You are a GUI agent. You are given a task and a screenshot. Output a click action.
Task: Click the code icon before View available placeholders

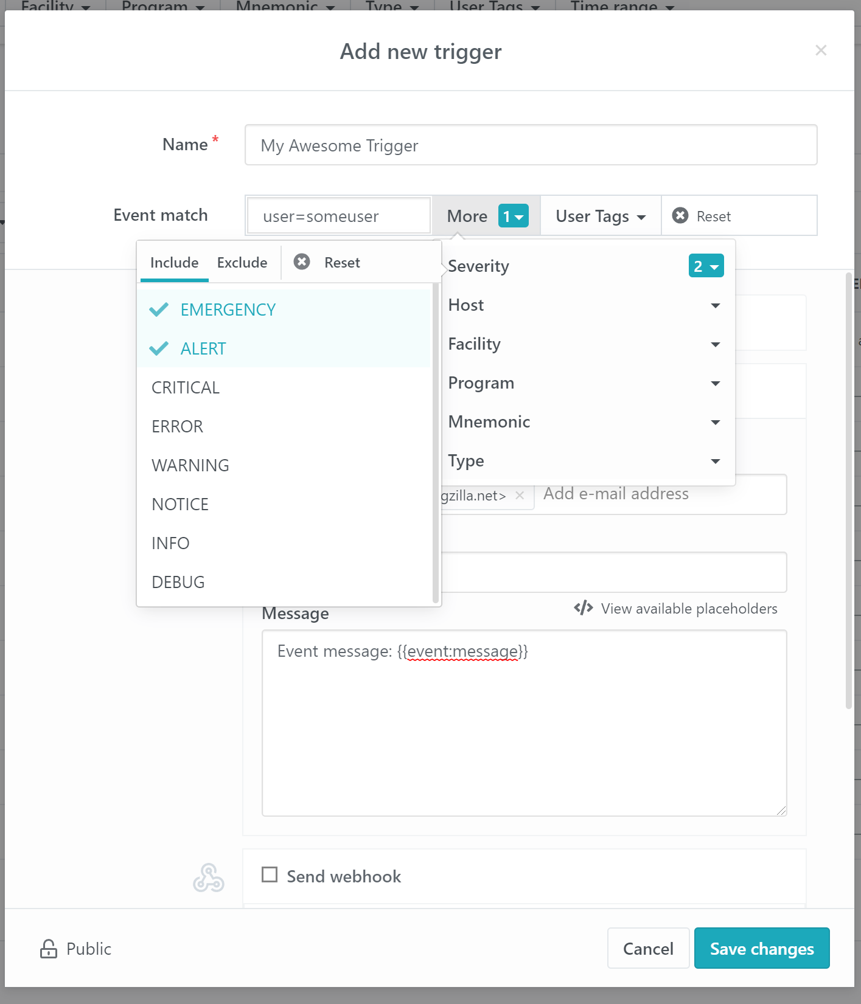(x=583, y=608)
